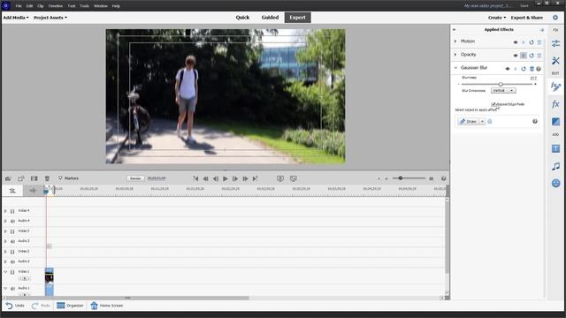Open the Tools panel icon in sidebar
Screen dimensions: 566x318
point(555,61)
